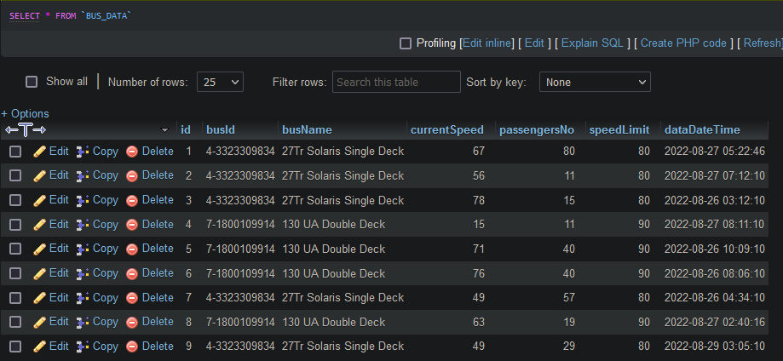Sort by the dataDateTime column header
This screenshot has width=783, height=361.
pyautogui.click(x=702, y=129)
